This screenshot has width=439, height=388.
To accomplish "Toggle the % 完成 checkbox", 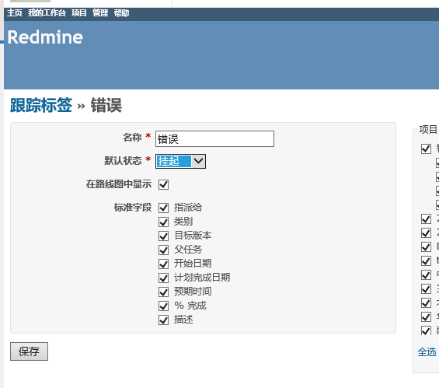I will [x=163, y=306].
